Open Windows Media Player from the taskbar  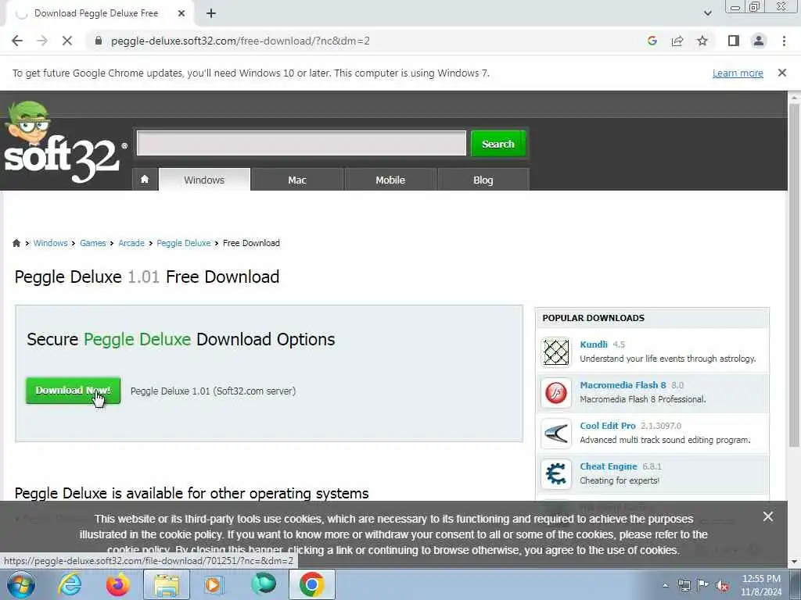[x=214, y=584]
